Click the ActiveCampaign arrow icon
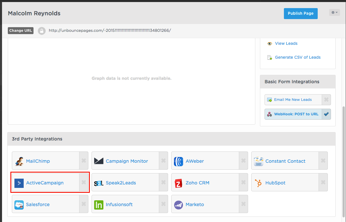 point(19,183)
